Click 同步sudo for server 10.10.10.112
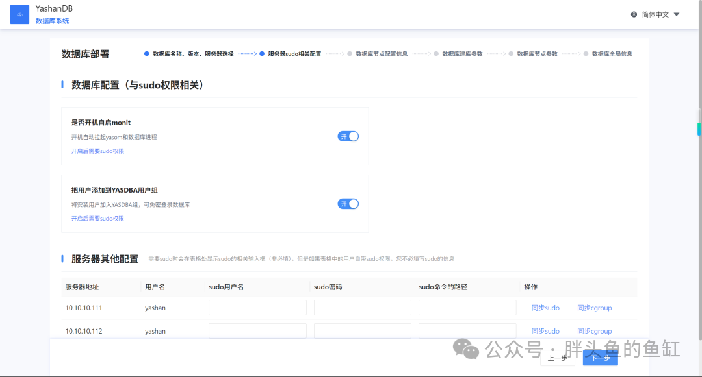 click(545, 331)
